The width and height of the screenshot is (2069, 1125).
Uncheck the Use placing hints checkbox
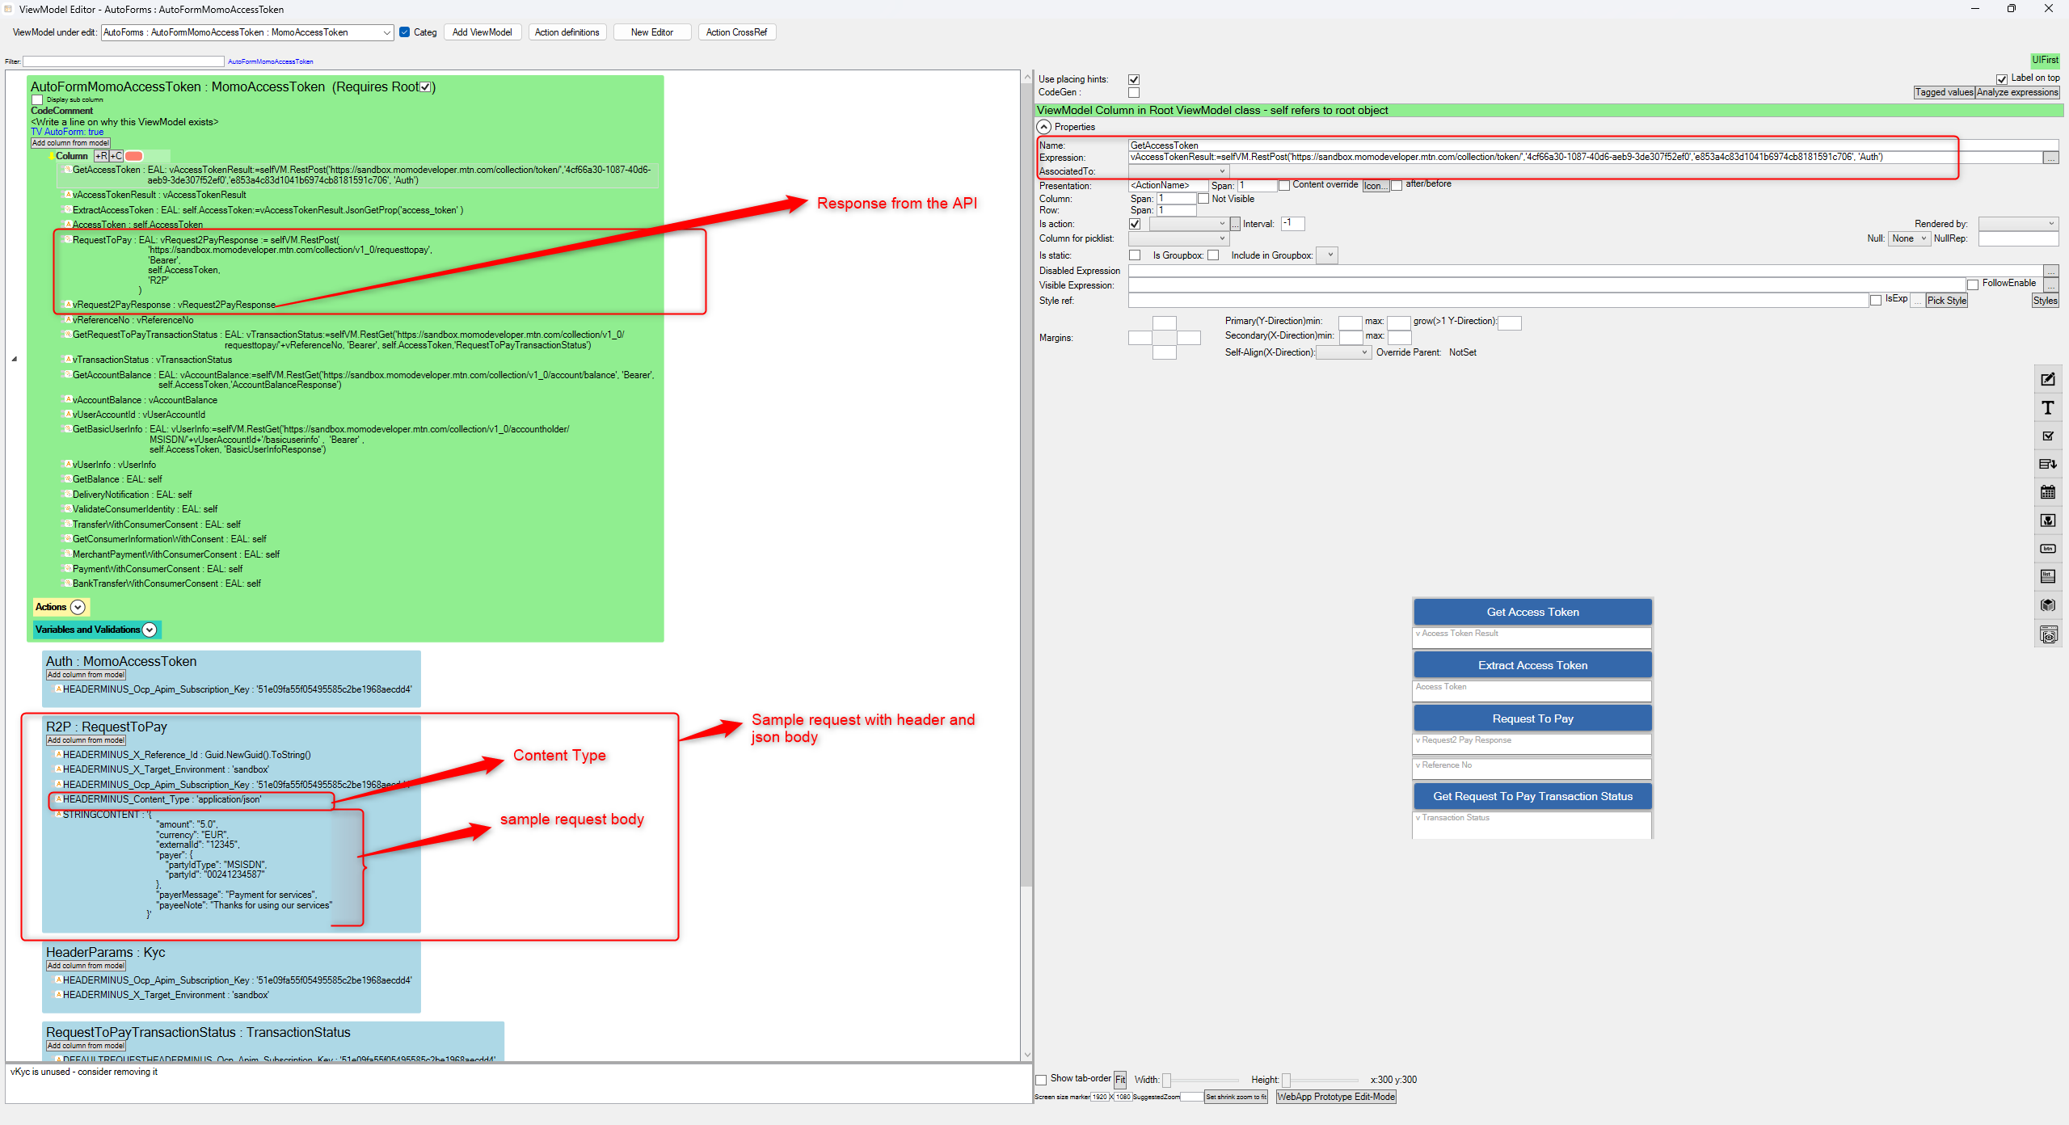pos(1134,79)
